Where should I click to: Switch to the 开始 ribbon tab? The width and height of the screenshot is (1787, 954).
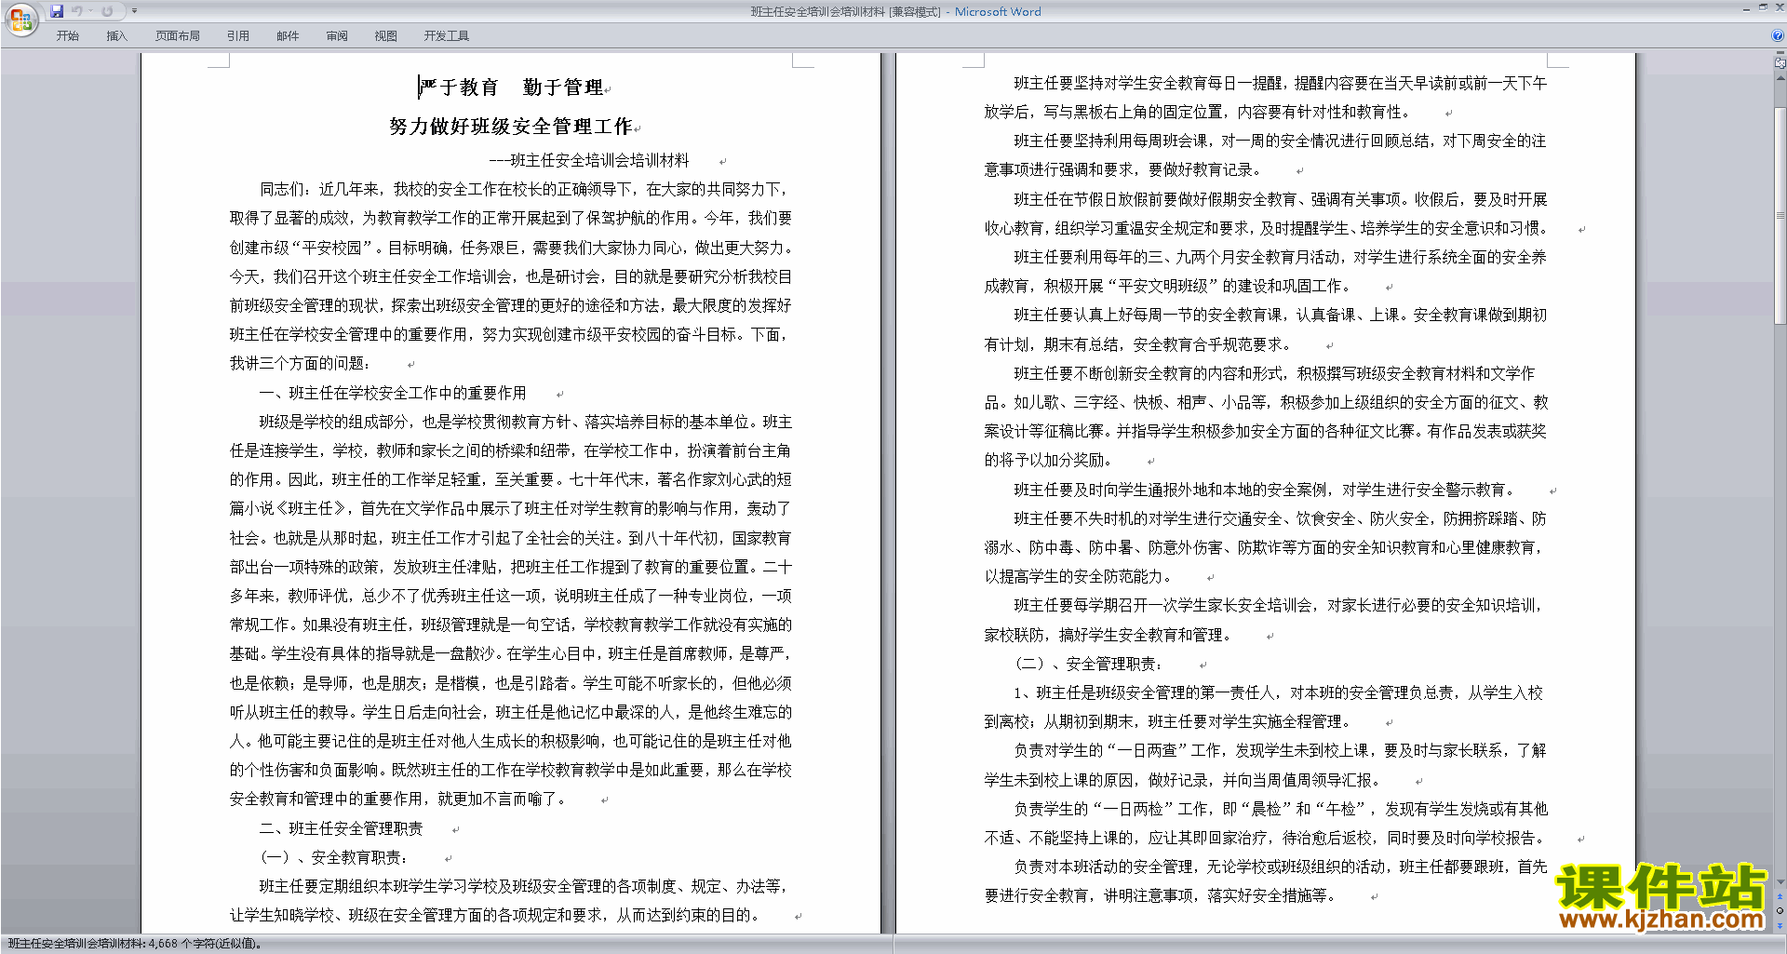tap(67, 36)
